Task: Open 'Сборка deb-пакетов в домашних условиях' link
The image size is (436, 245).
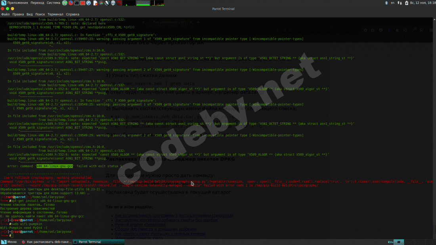Action: [156, 229]
